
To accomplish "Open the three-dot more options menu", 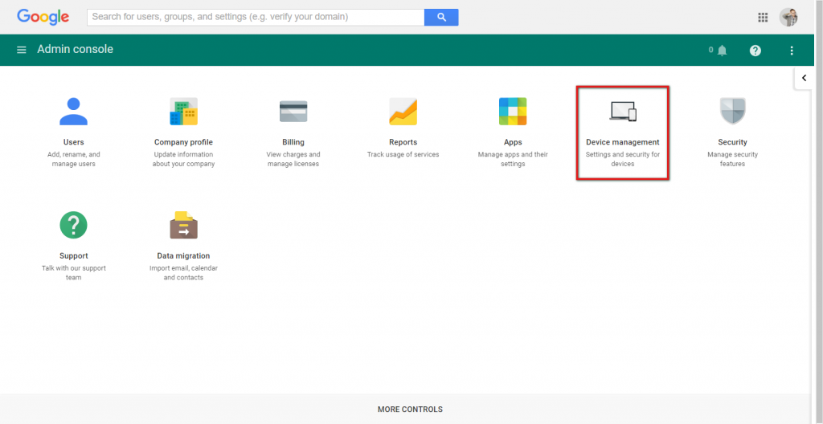I will click(x=792, y=51).
